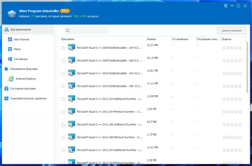Click installer icon of Visual C++ 2008 x64

71,47
